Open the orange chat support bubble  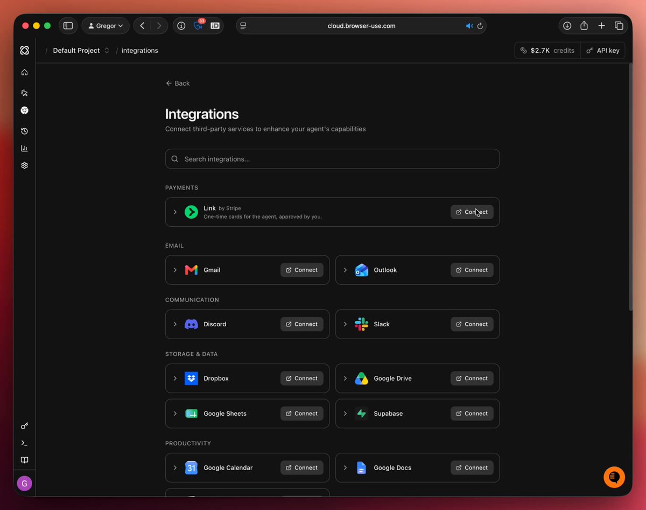pyautogui.click(x=614, y=477)
